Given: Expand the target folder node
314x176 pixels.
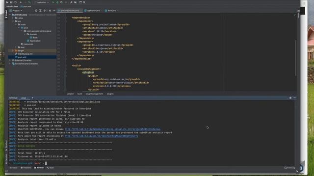Looking at the screenshot, I should [x=13, y=51].
